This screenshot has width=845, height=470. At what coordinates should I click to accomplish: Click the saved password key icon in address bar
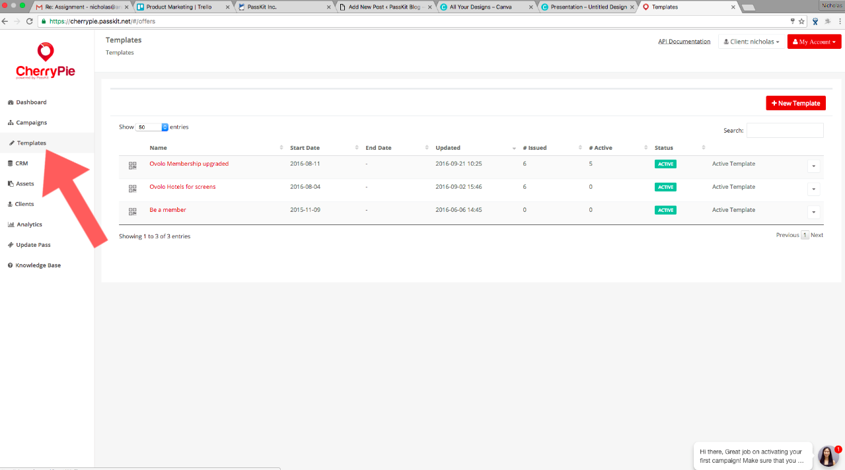792,21
